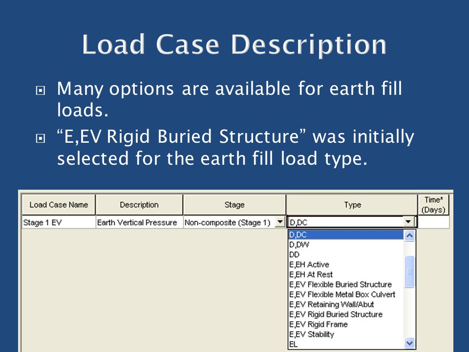Select E,EH Active load type
This screenshot has width=469, height=352.
[346, 264]
